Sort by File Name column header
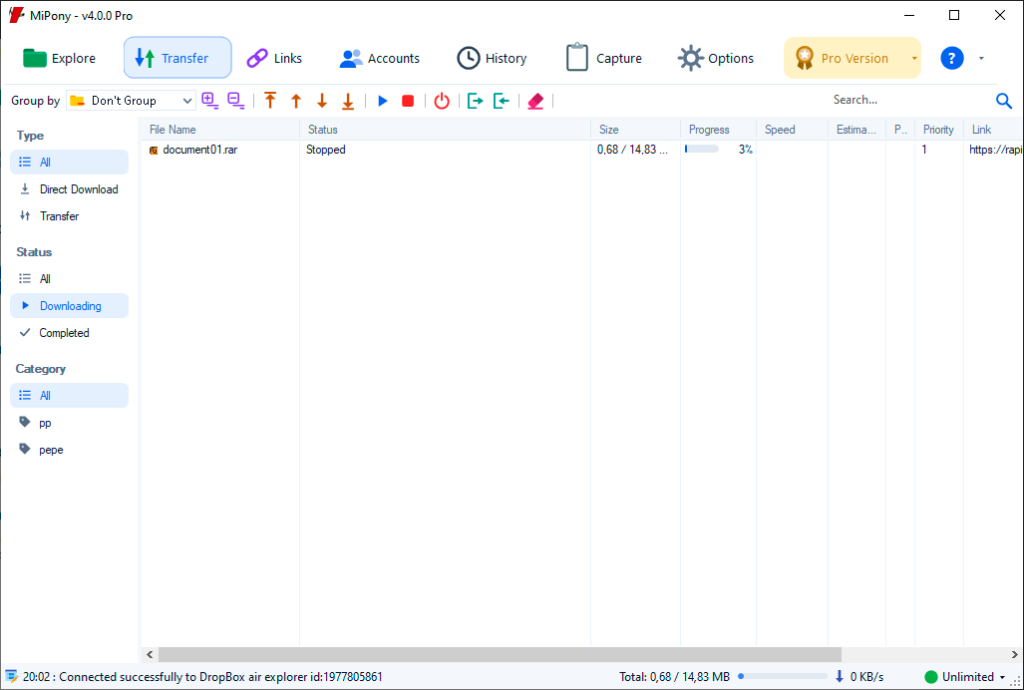Image resolution: width=1024 pixels, height=690 pixels. 220,130
